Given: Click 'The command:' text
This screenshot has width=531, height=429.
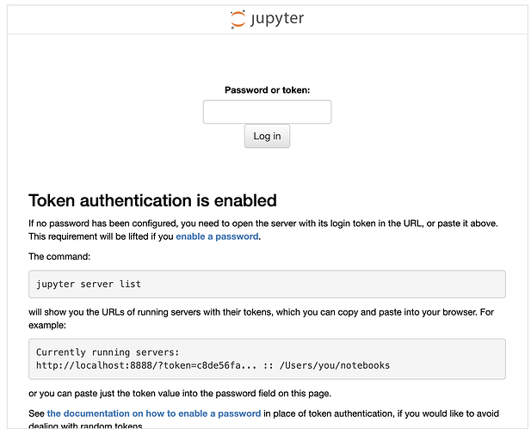Looking at the screenshot, I should click(59, 256).
